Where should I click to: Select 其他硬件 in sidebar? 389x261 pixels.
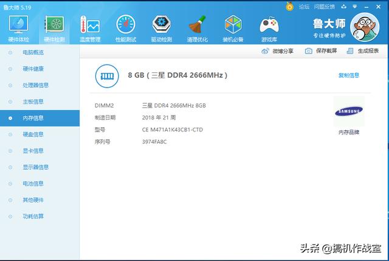point(40,200)
